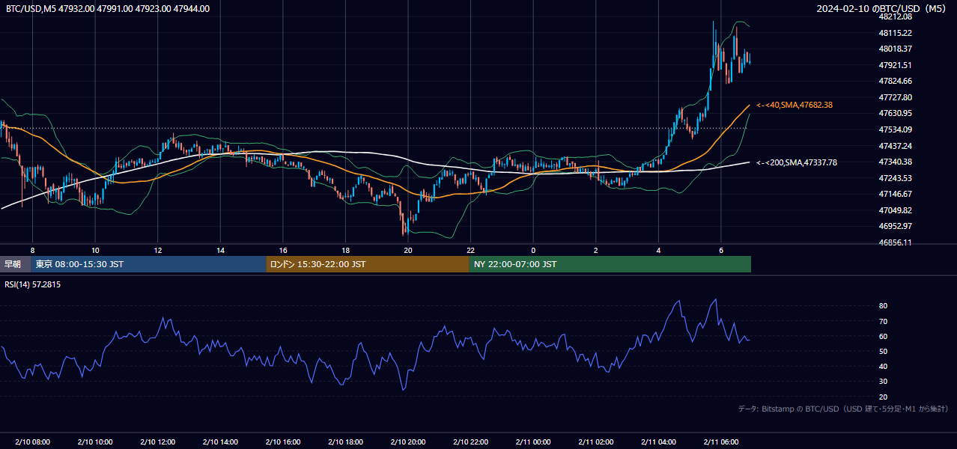Image resolution: width=957 pixels, height=449 pixels.
Task: Select the 47630.95 price axis label
Action: coord(895,113)
